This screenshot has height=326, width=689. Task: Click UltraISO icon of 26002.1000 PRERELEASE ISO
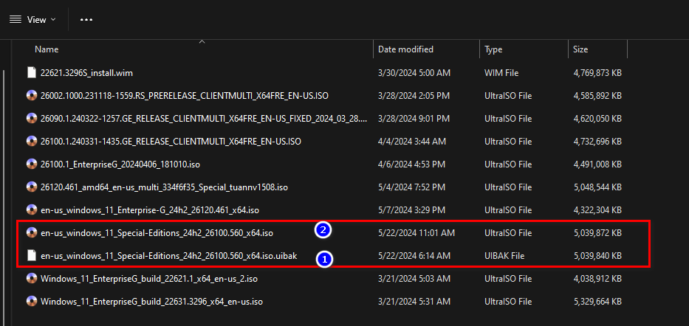tap(31, 96)
